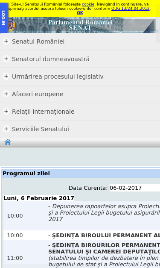Expand Relaţii internaţionale plus icon
Image resolution: width=160 pixels, height=268 pixels.
coord(6,112)
